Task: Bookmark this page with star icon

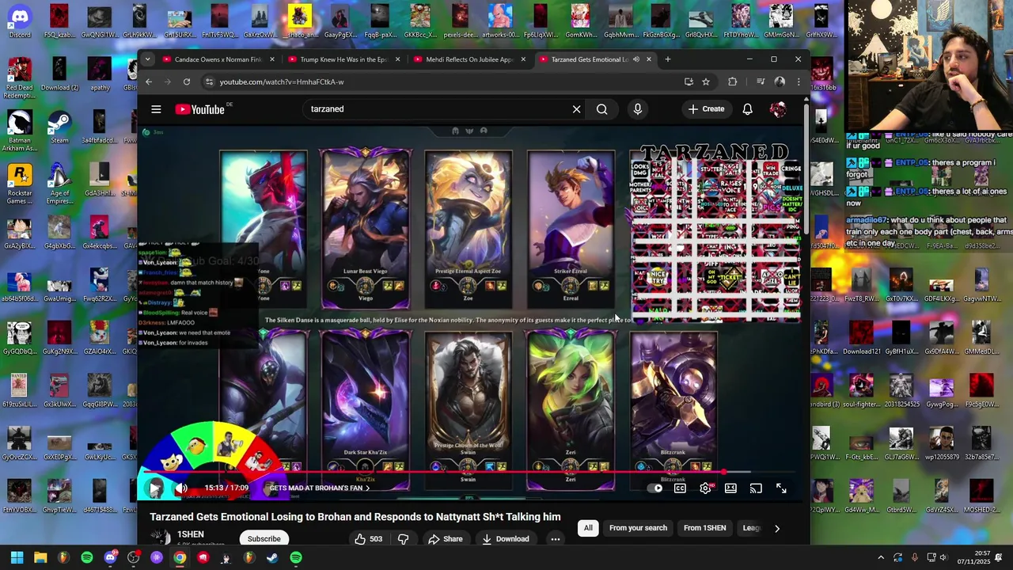Action: coord(706,82)
